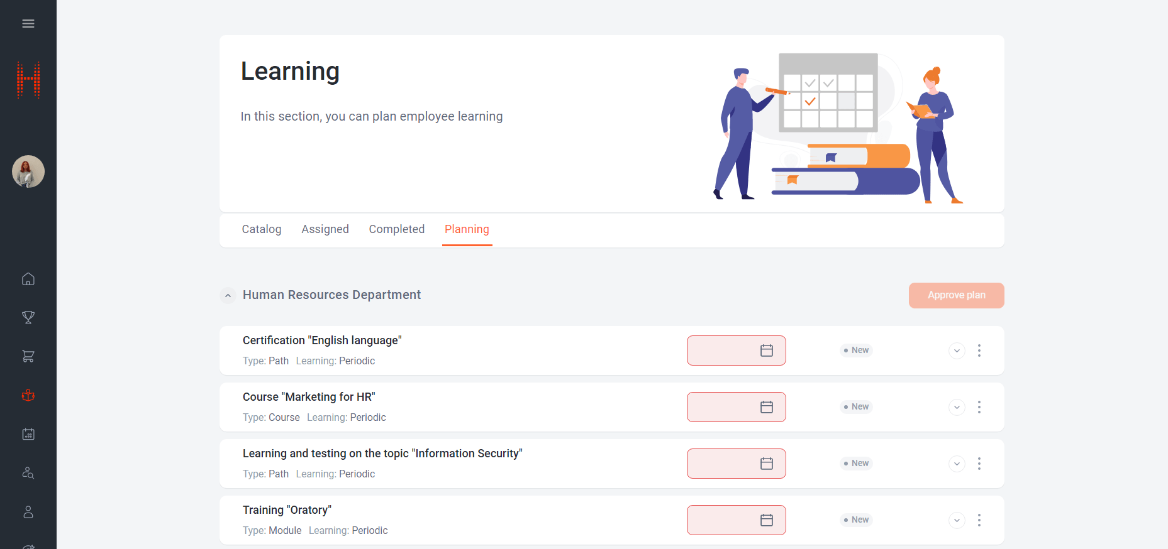The height and width of the screenshot is (549, 1168).
Task: Expand the Course "Marketing for HR" row
Action: pos(957,407)
